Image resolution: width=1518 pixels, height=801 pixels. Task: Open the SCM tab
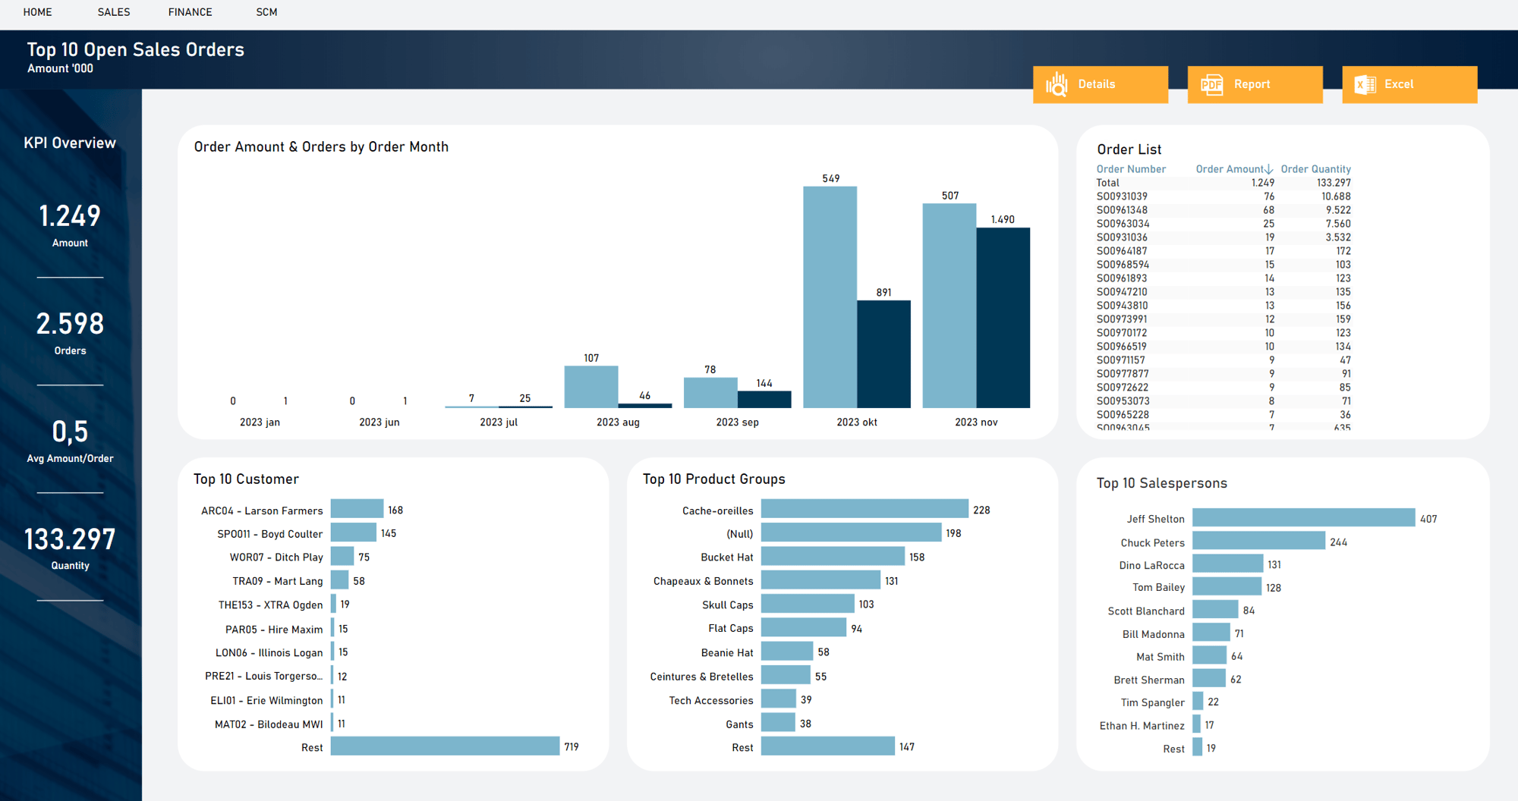pyautogui.click(x=266, y=12)
